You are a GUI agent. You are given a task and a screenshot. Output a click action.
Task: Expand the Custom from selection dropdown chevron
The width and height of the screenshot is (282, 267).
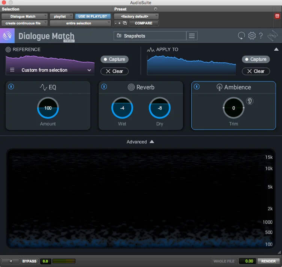click(89, 70)
